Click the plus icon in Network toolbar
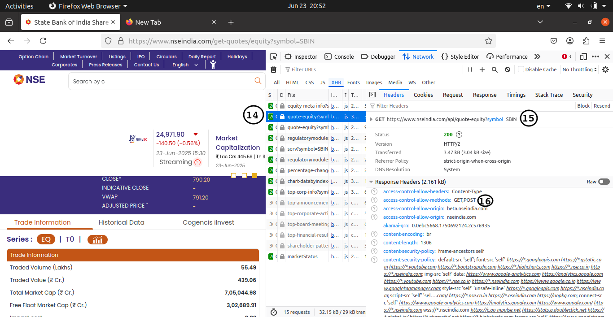The height and width of the screenshot is (317, 613). tap(482, 69)
